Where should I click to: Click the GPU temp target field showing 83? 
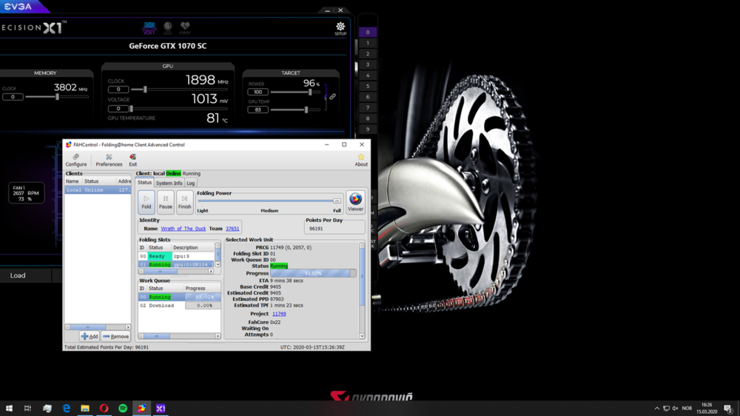coord(258,110)
